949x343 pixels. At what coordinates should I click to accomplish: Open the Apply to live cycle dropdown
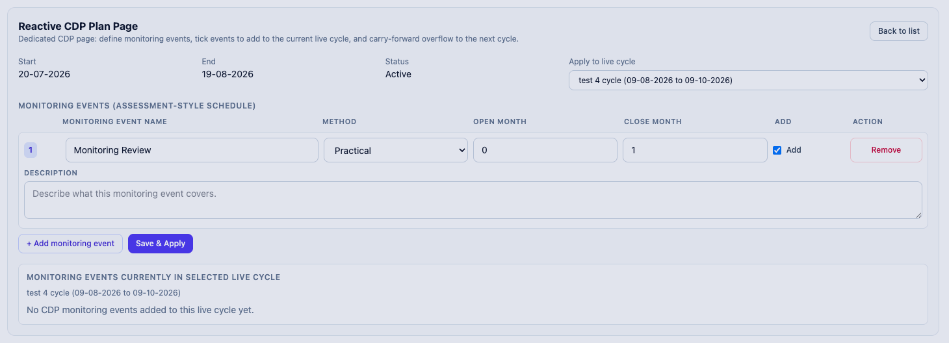(748, 81)
